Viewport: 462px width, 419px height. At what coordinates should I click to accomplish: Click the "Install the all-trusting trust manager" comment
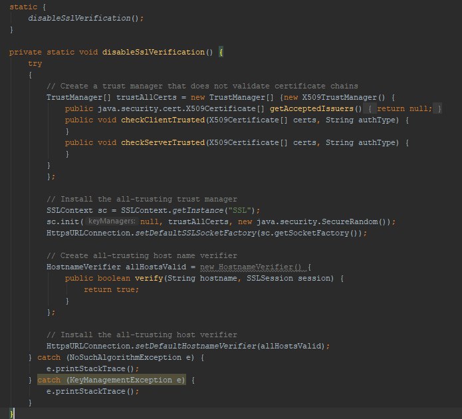(x=142, y=199)
